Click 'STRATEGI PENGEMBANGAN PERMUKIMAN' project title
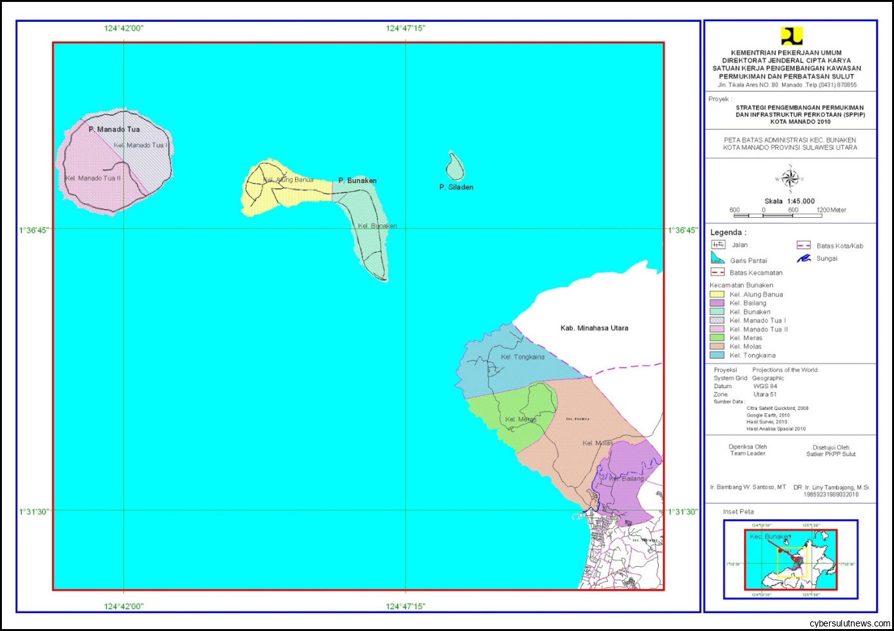 click(x=800, y=108)
